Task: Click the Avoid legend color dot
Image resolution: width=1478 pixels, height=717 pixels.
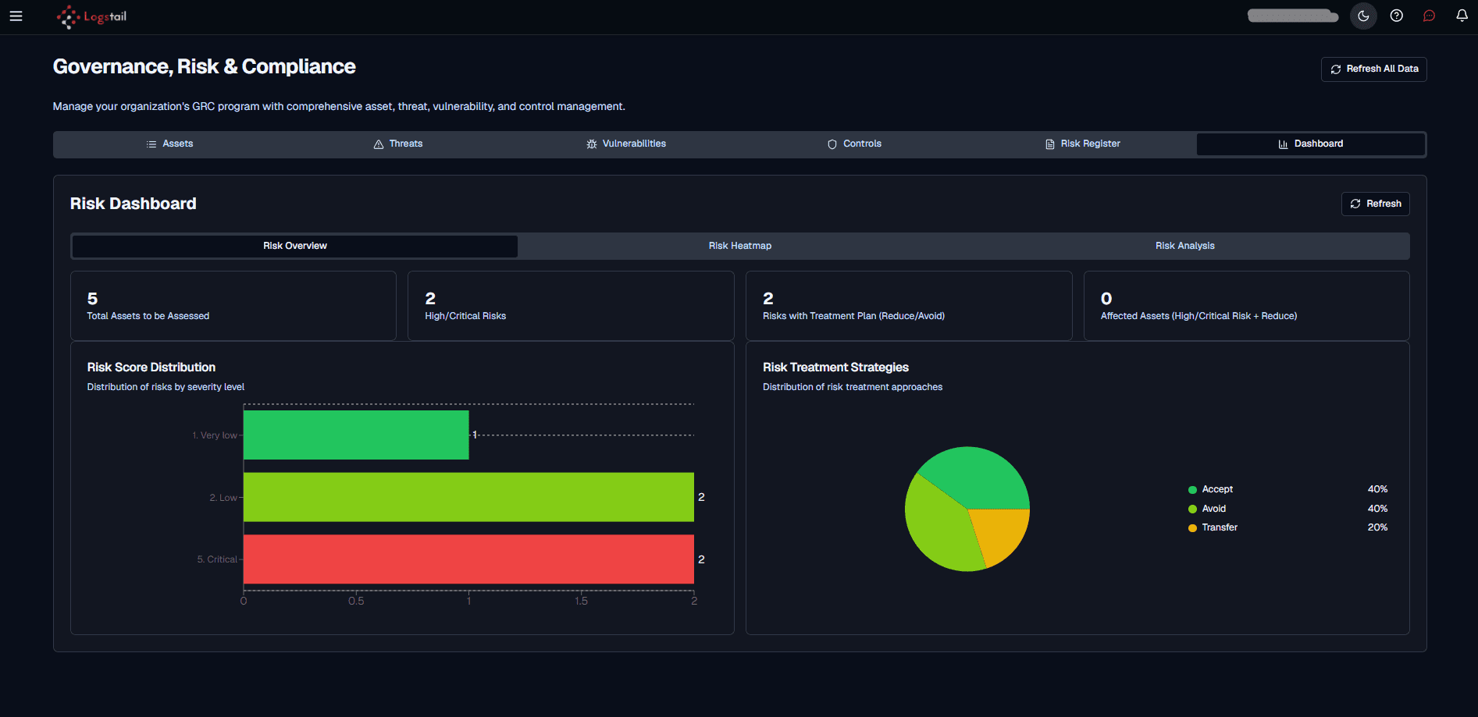Action: [x=1192, y=509]
